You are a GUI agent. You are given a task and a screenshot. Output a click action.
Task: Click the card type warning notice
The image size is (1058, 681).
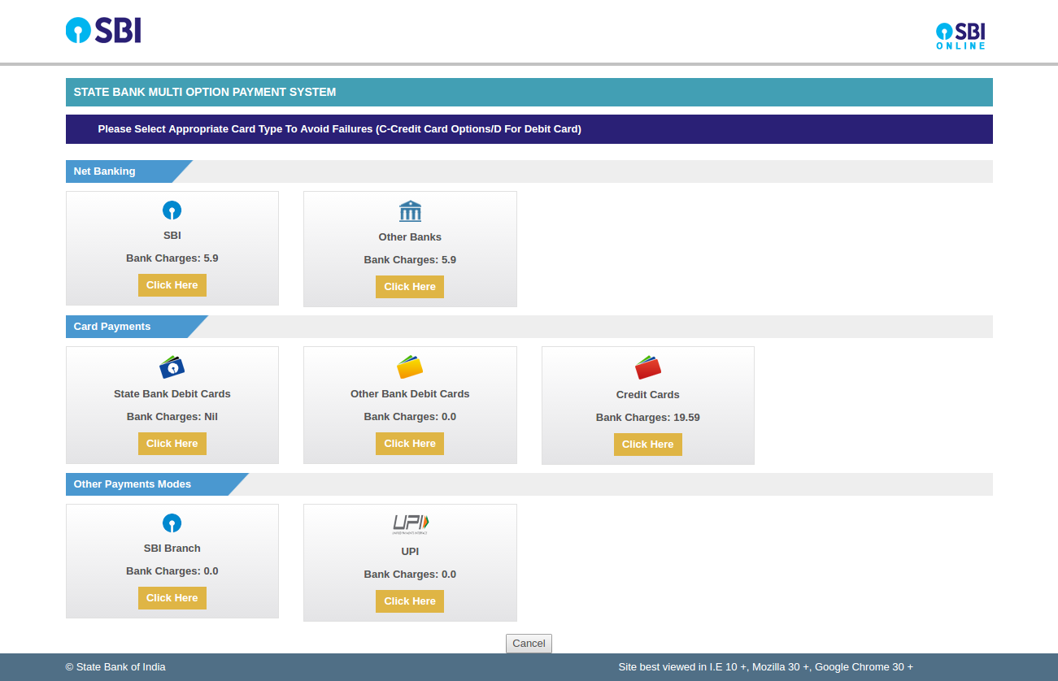(x=339, y=129)
